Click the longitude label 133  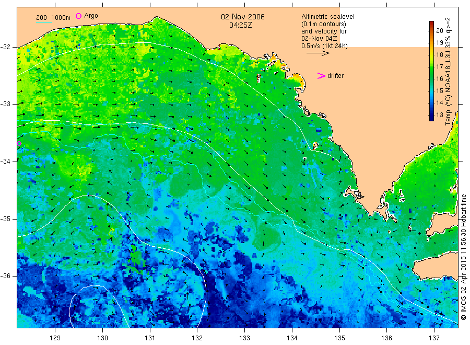click(x=244, y=338)
